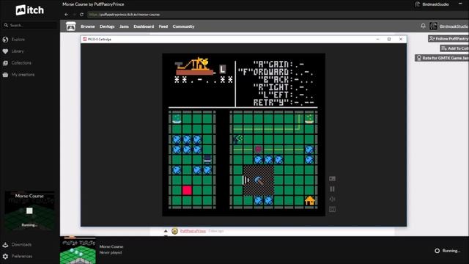Viewport: 469px width, 264px height.
Task: Click the red square tile in game
Action: click(x=187, y=191)
